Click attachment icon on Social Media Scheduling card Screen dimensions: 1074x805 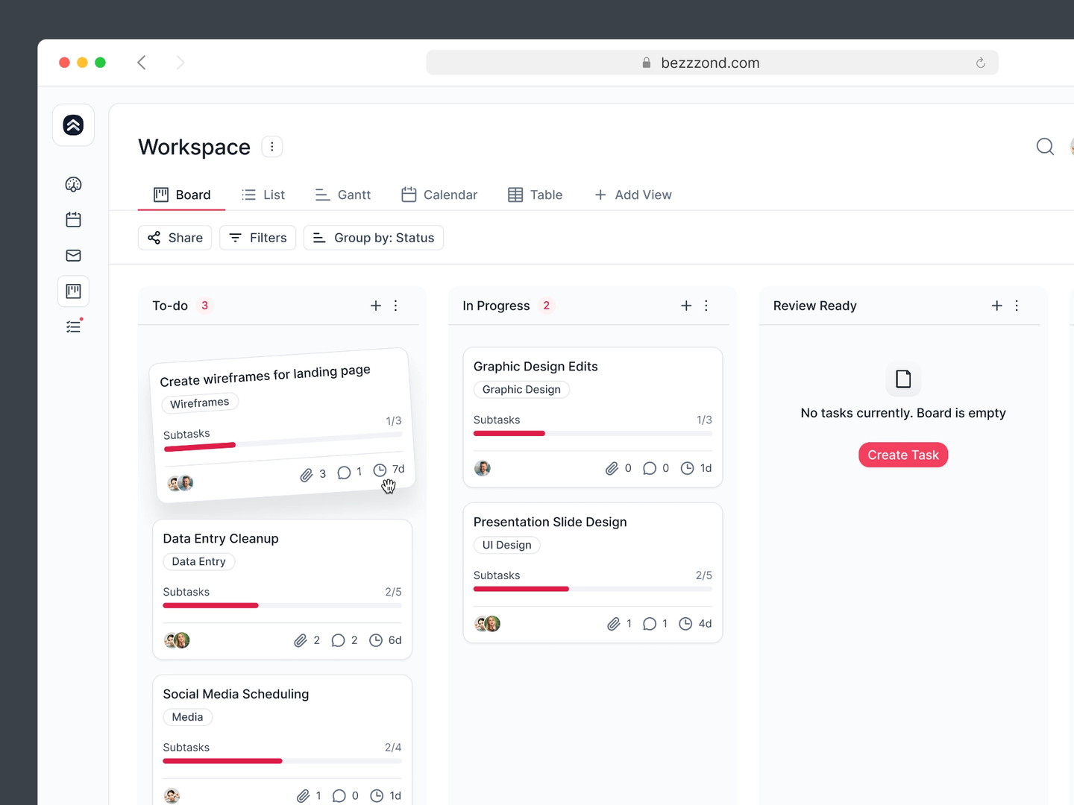click(303, 796)
